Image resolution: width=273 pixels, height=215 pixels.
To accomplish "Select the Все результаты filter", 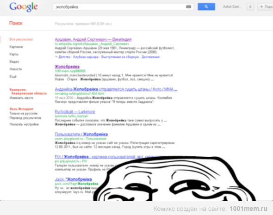I will 21,39.
